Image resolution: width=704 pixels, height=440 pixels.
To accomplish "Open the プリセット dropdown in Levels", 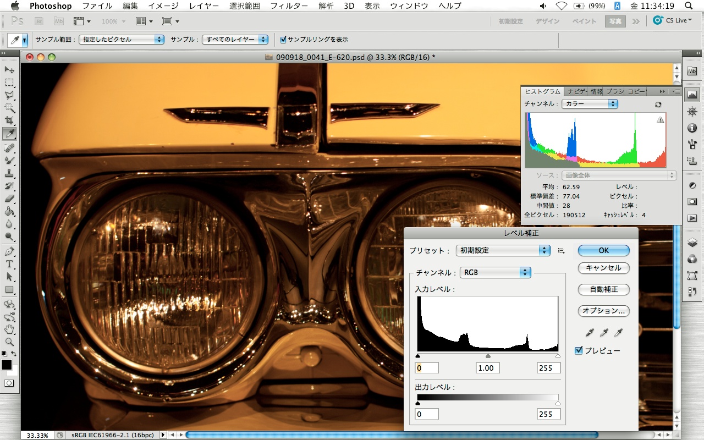I will [x=502, y=250].
